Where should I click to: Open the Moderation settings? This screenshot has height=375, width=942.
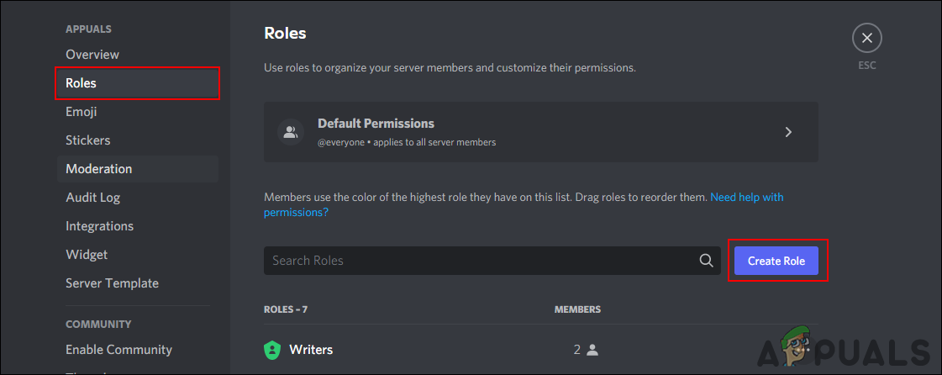pyautogui.click(x=99, y=169)
